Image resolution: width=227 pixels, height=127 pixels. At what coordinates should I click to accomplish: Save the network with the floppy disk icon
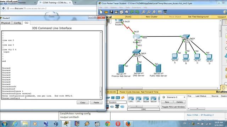111,12
